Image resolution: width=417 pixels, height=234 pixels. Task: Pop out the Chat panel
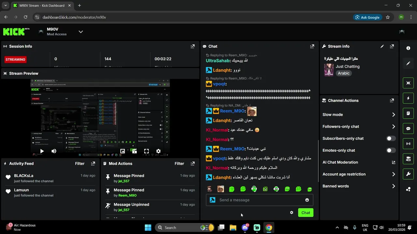[312, 46]
